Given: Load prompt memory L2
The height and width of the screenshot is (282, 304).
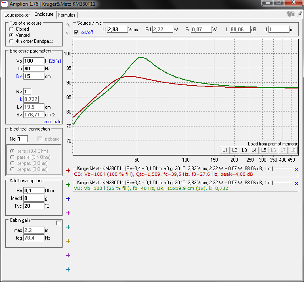Looking at the screenshot, I should (x=235, y=150).
